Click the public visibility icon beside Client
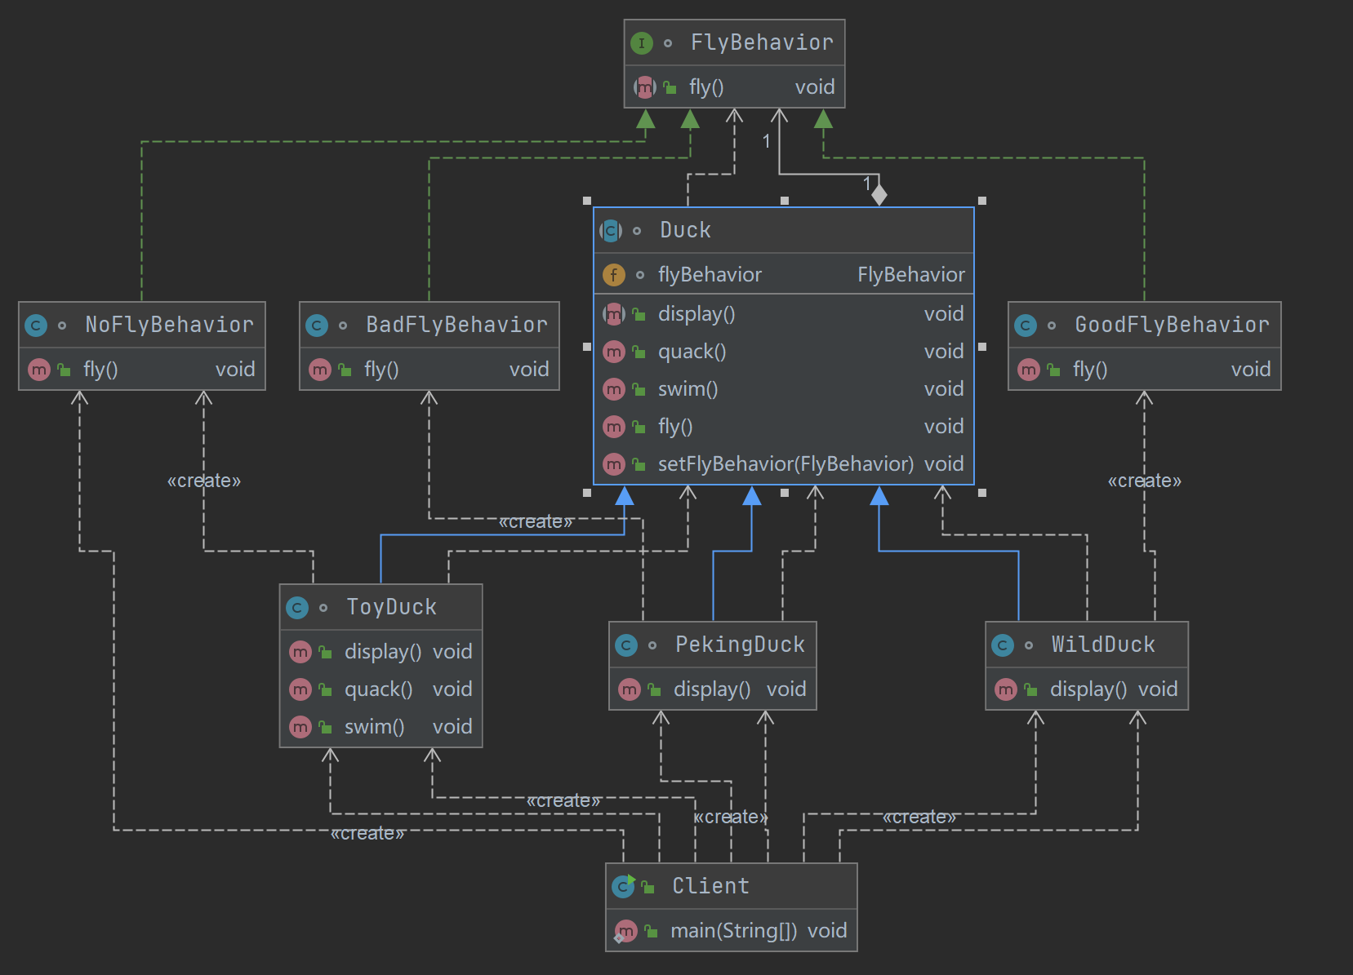 [x=648, y=887]
